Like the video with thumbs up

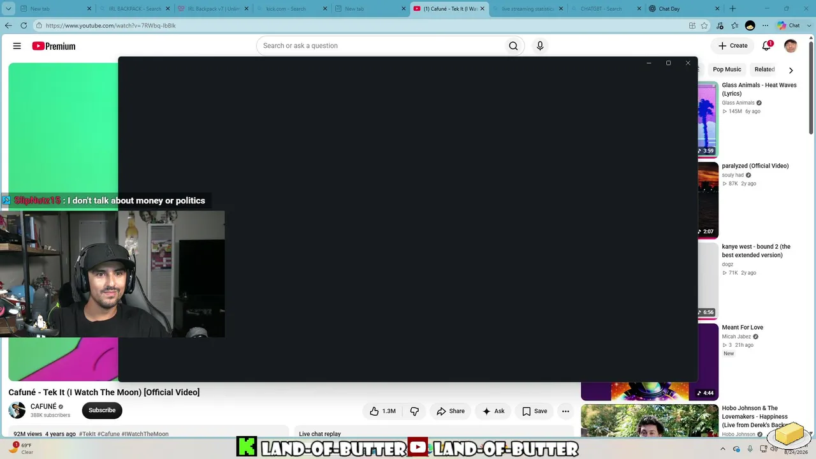click(x=382, y=411)
